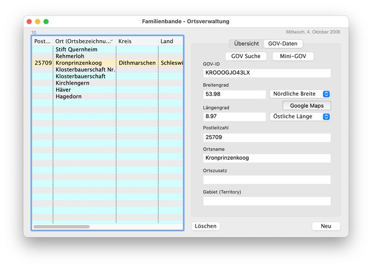The height and width of the screenshot is (268, 372).
Task: Open the GOV-Daten tab
Action: pos(283,44)
